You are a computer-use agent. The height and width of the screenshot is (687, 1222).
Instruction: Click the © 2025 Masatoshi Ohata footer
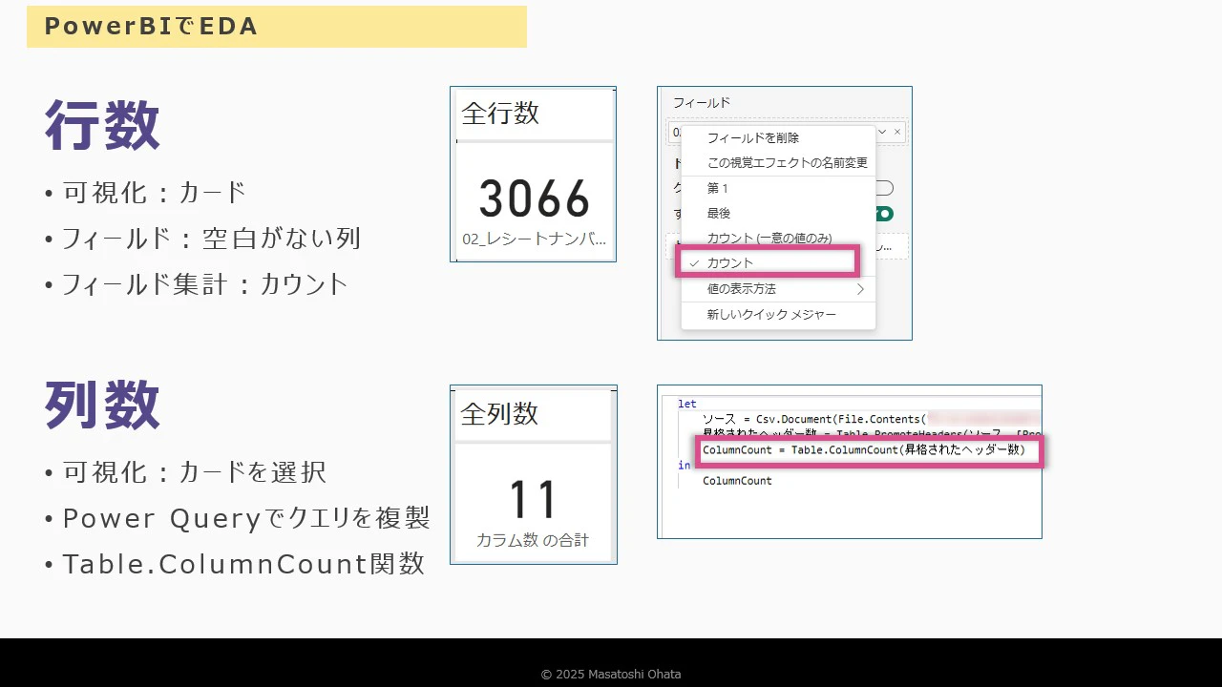pos(611,674)
